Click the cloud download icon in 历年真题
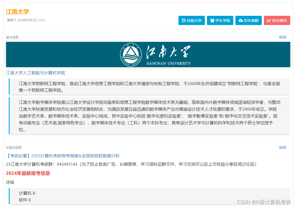The height and width of the screenshot is (207, 295). 241,21
